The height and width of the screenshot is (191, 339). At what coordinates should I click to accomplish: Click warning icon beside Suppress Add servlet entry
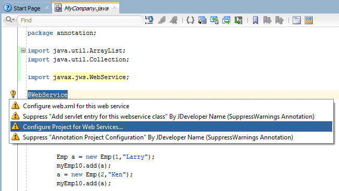pos(15,116)
